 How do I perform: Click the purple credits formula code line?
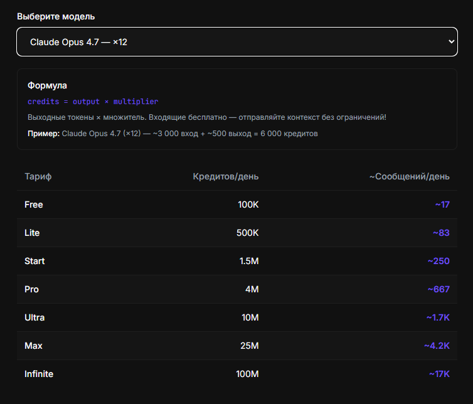point(93,101)
